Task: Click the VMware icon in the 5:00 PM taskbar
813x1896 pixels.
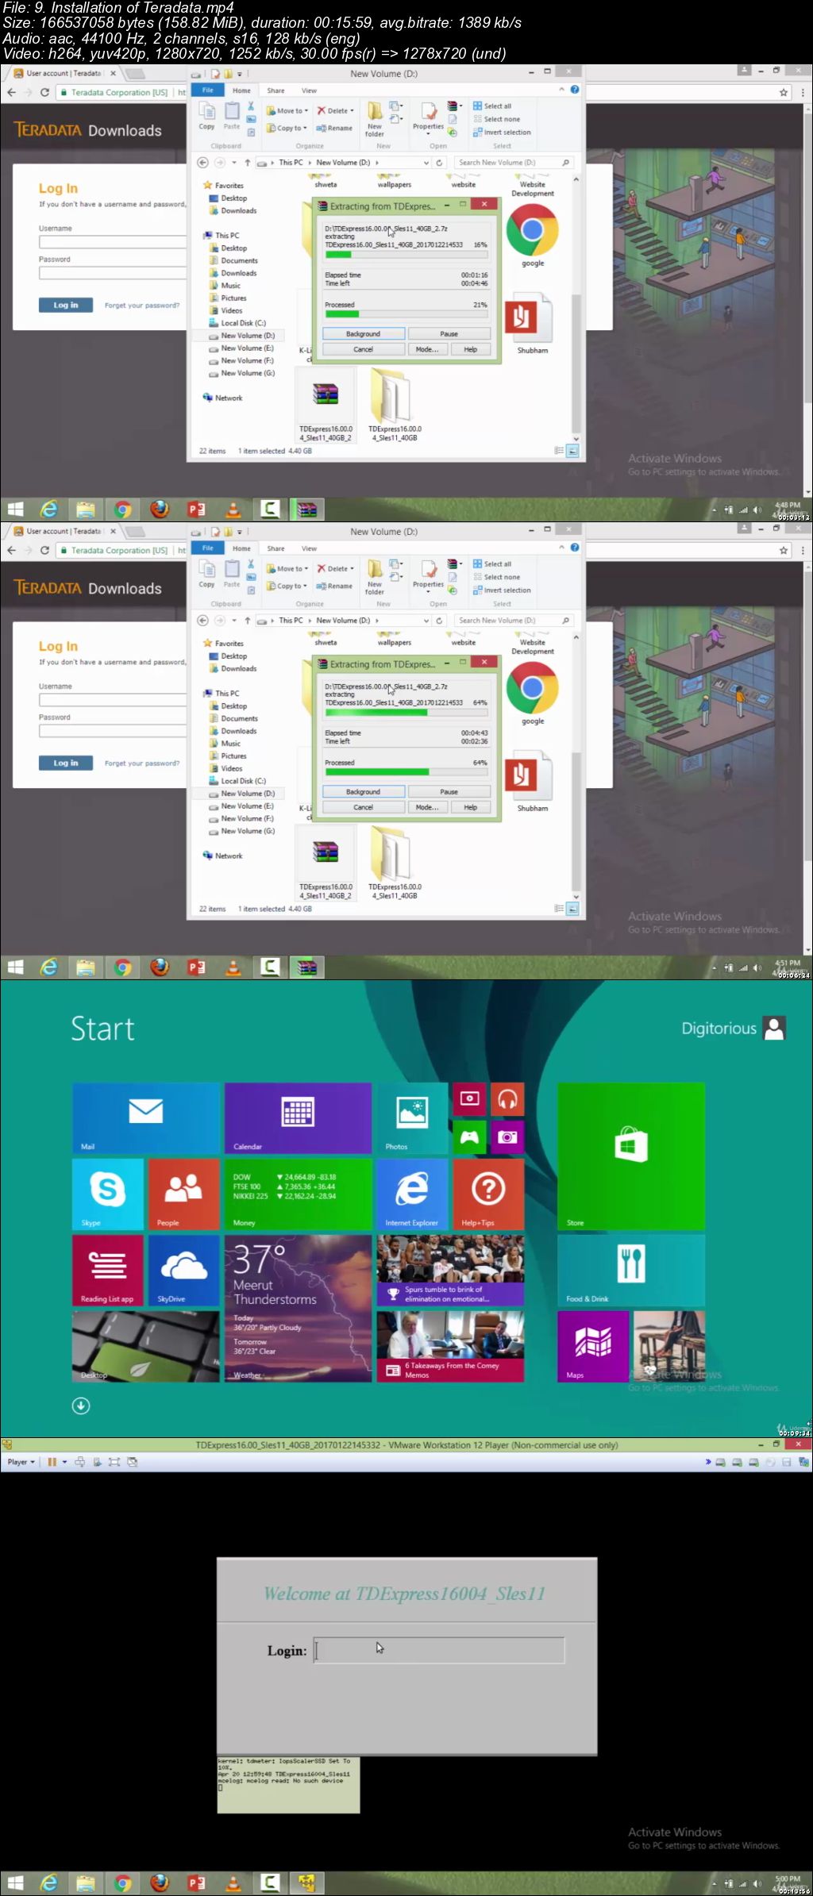Action: 307,1883
